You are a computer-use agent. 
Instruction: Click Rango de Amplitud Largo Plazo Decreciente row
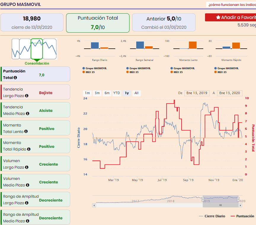36,199
